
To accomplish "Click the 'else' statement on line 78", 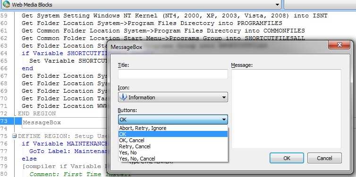I will [29, 159].
